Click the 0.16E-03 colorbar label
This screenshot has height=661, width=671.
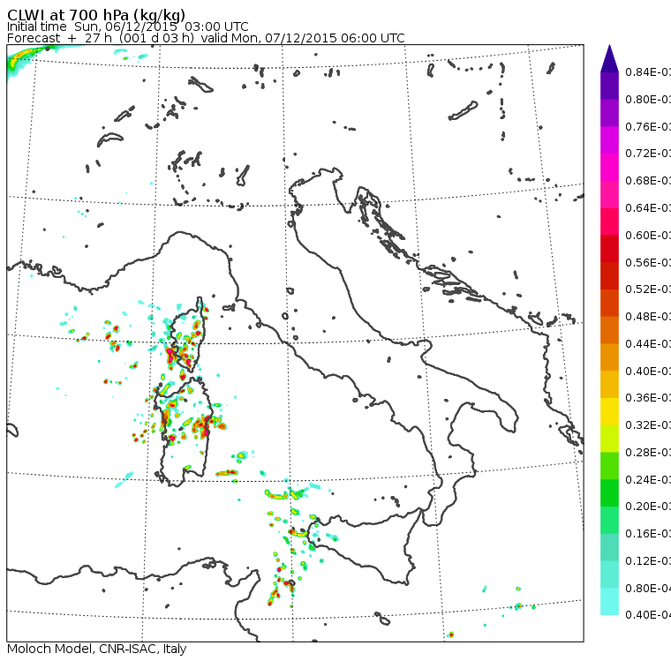pyautogui.click(x=648, y=534)
